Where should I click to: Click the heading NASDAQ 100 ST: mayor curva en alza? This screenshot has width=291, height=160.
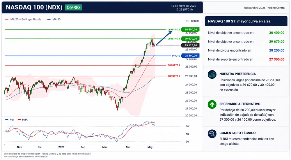point(239,21)
